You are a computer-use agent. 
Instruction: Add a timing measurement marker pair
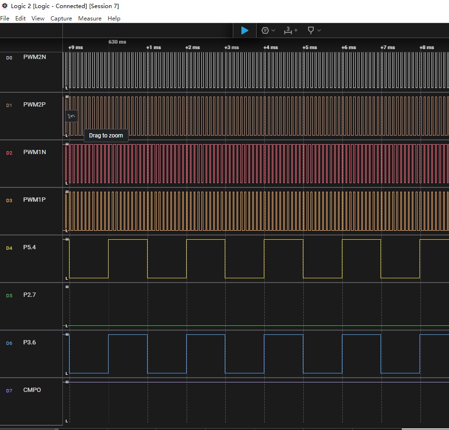(x=290, y=30)
